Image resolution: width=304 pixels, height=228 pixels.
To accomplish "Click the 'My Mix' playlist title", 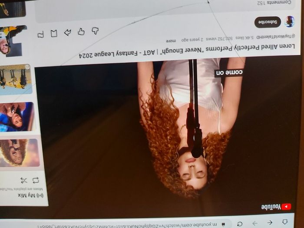I will [x=26, y=195].
